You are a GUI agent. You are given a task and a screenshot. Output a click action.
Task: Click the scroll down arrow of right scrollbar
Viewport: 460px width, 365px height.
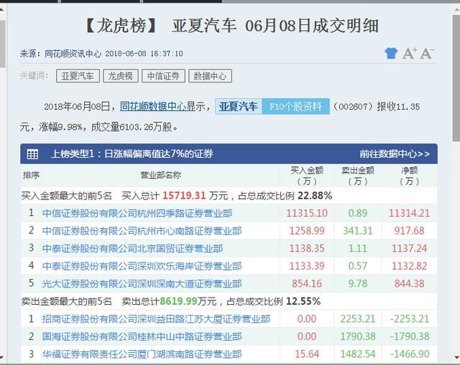[456, 357]
